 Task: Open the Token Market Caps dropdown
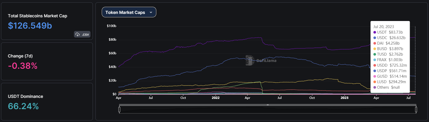(129, 12)
